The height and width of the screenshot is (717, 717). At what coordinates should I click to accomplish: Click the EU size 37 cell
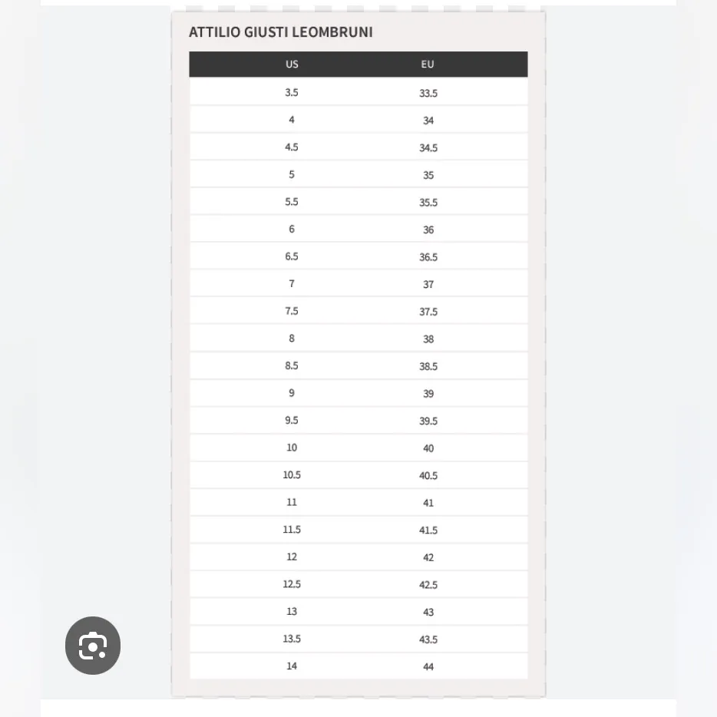tap(428, 284)
